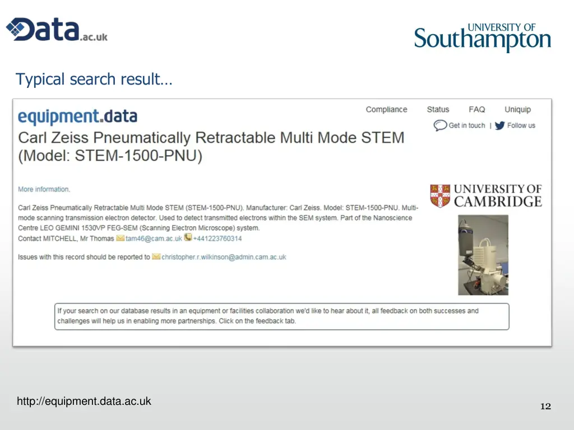Click the http://equipment.data.ac.uk URL text
This screenshot has width=574, height=430.
pyautogui.click(x=84, y=401)
